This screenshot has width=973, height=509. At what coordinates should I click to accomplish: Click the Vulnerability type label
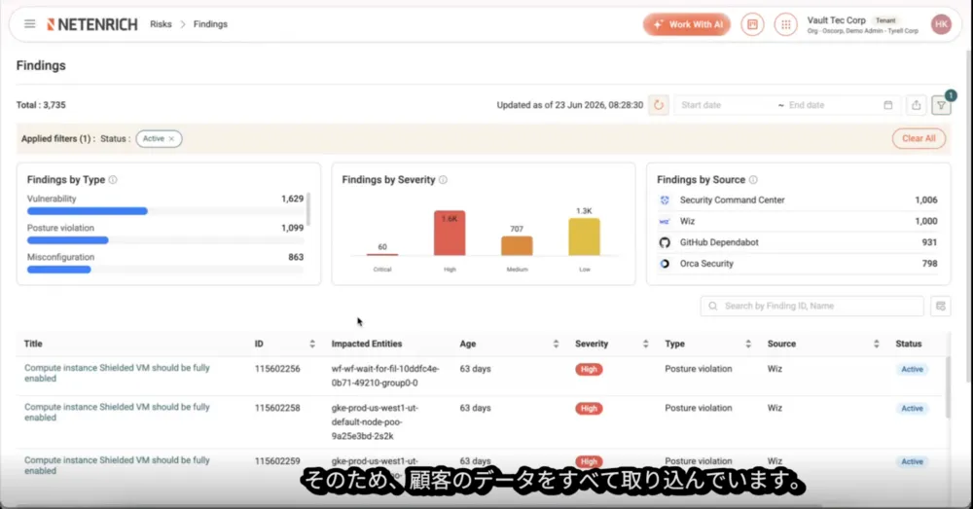(x=52, y=199)
